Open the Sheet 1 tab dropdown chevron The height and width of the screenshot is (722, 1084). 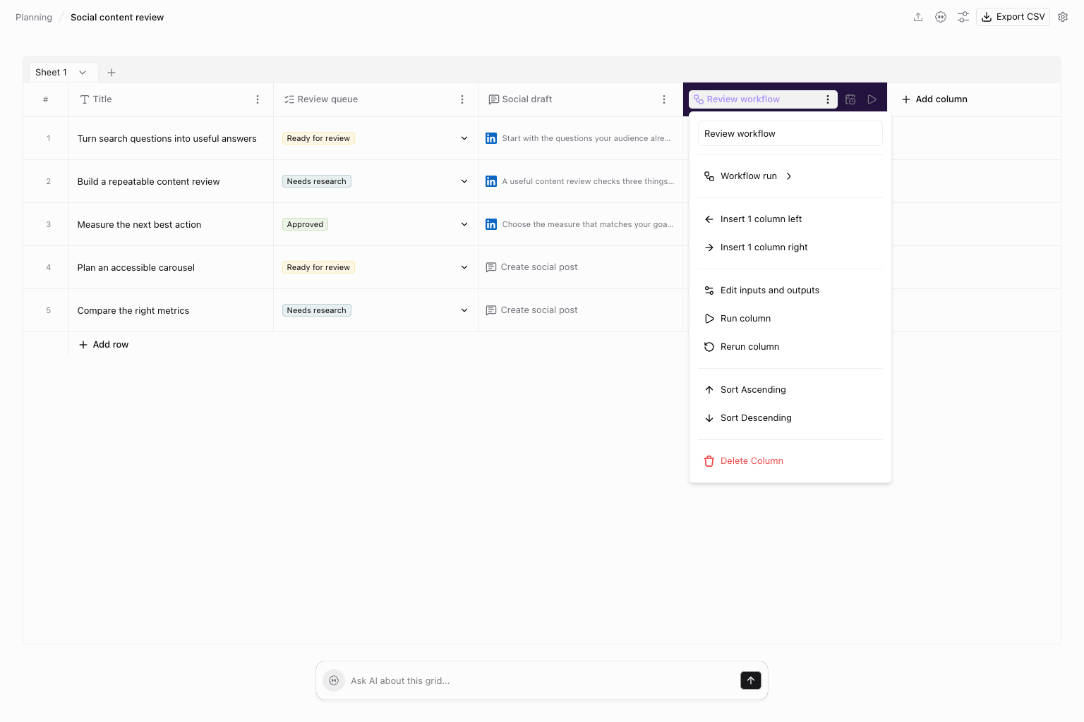pos(83,73)
